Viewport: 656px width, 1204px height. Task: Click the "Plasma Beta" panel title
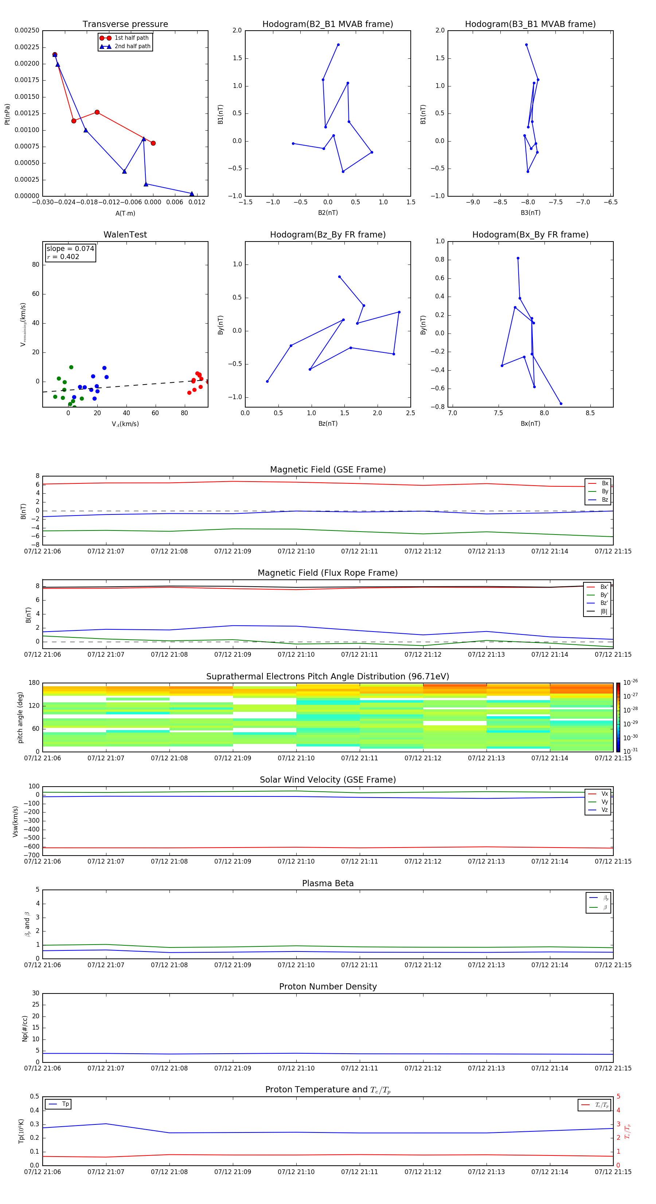coord(328,883)
